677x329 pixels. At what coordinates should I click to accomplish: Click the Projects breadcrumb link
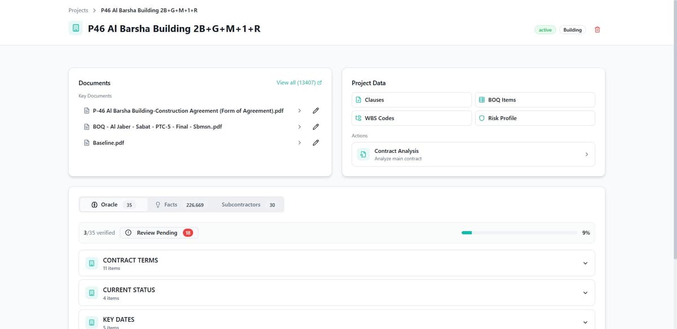tap(78, 10)
